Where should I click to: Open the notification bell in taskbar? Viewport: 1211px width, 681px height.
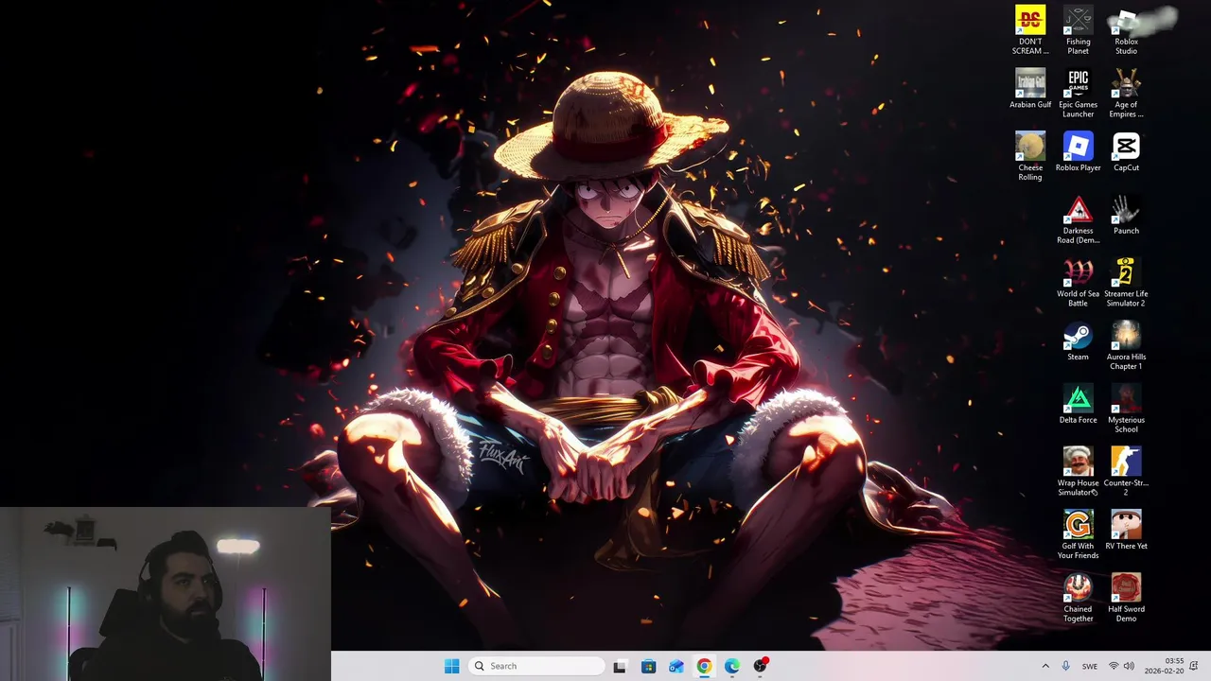click(1194, 666)
